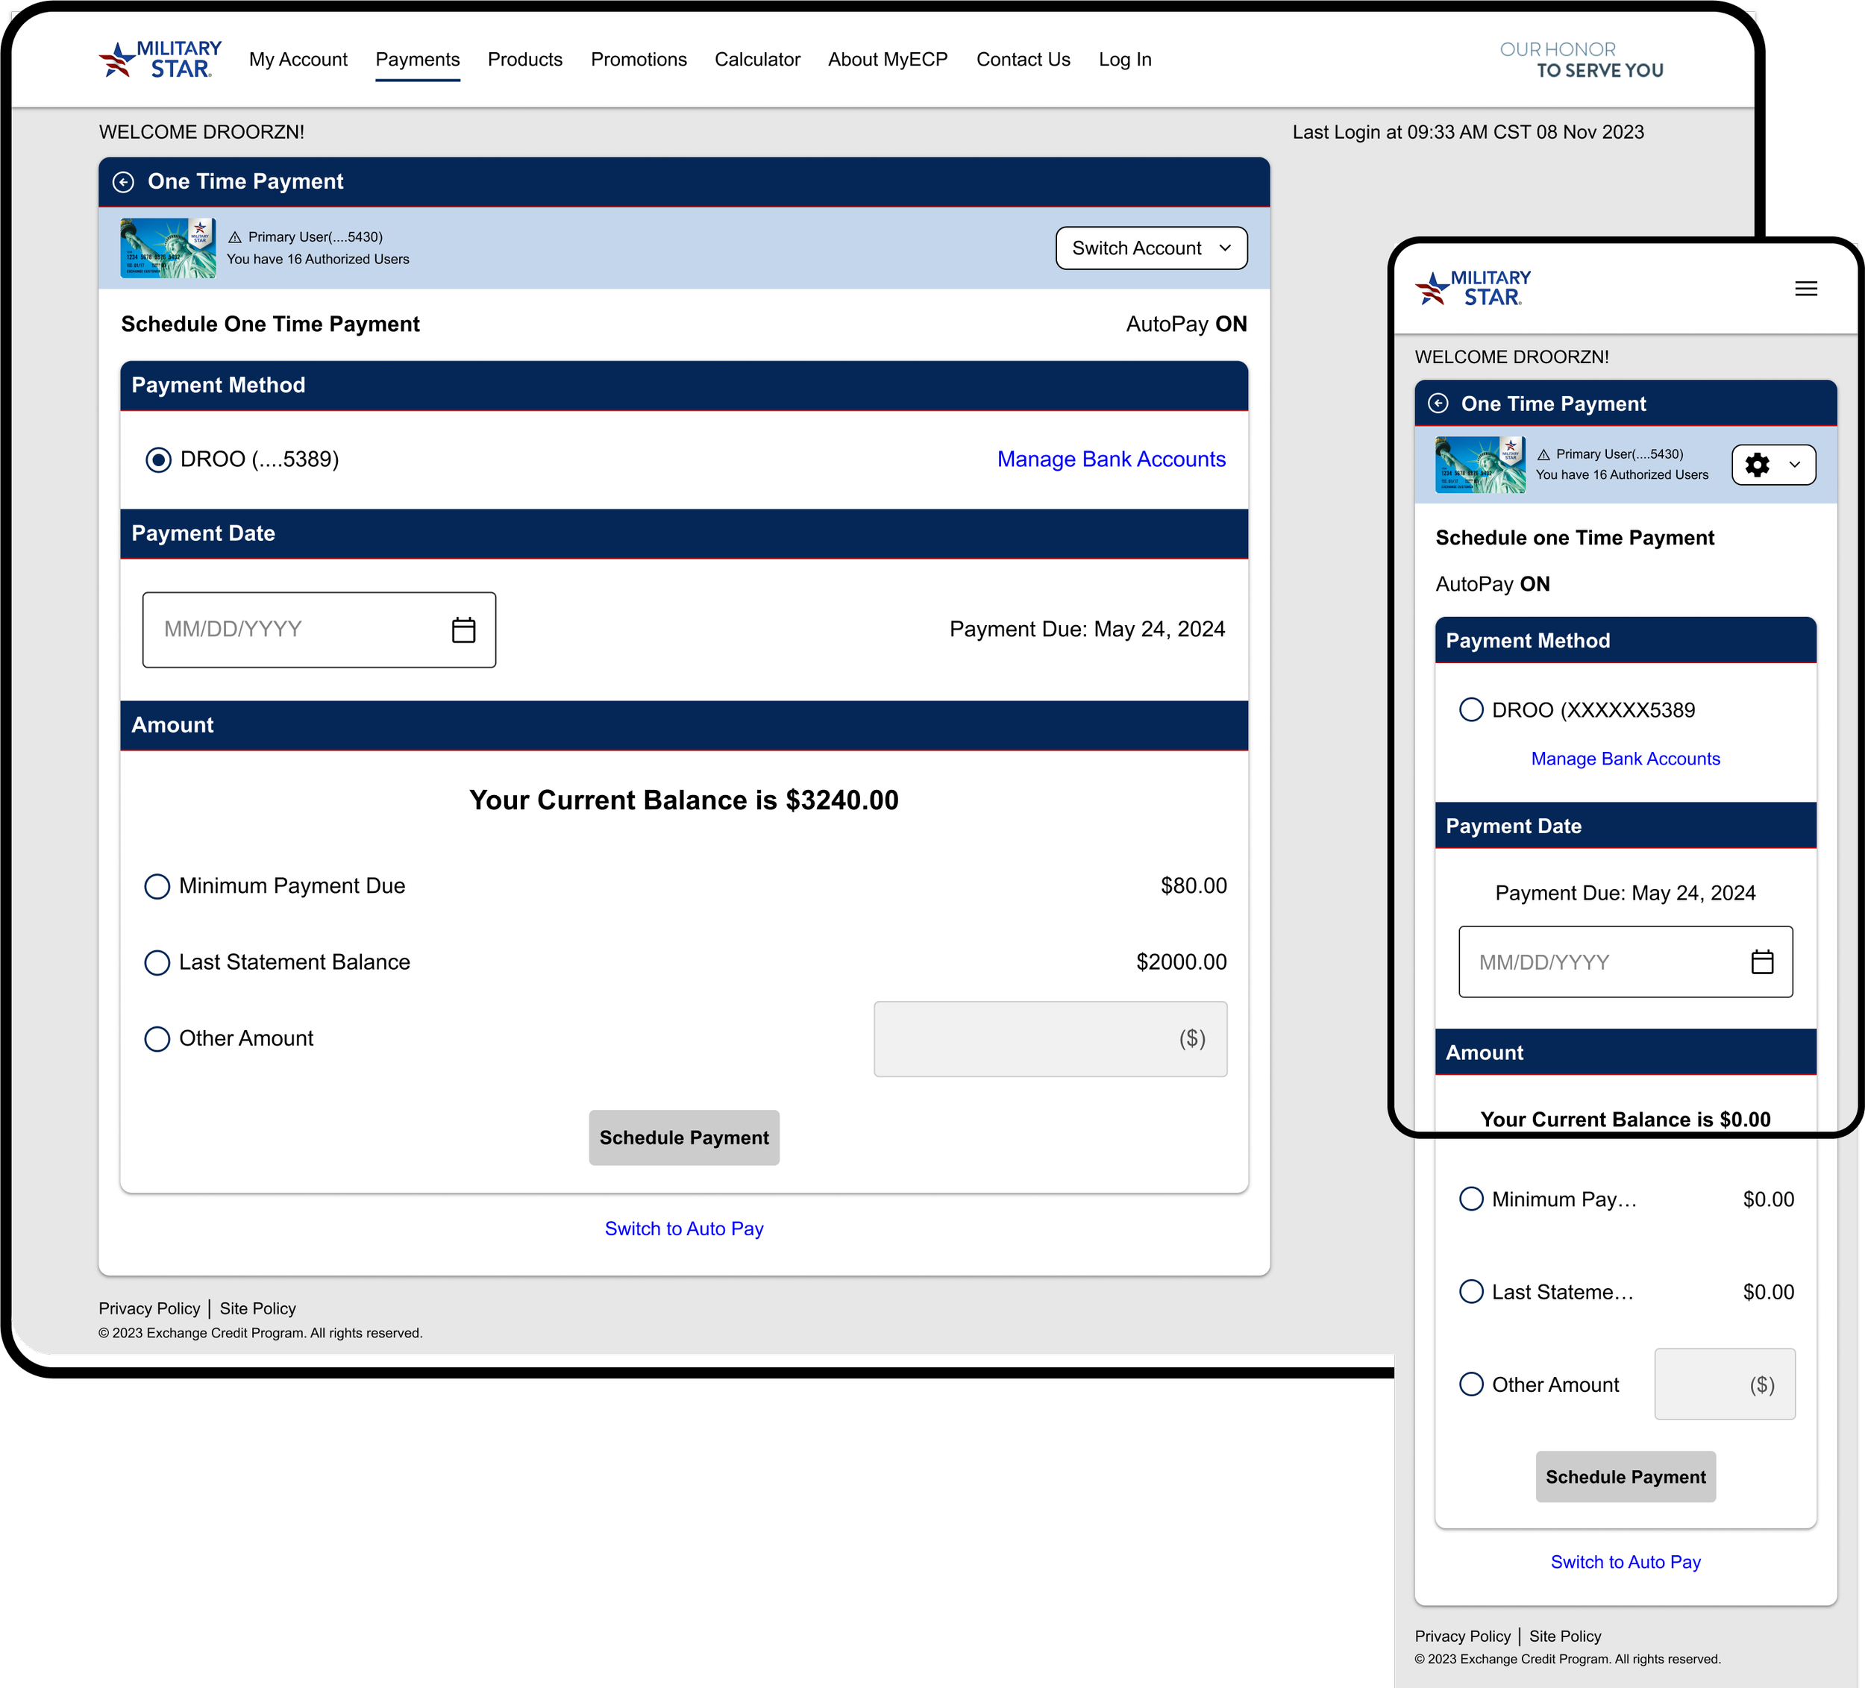Click the desktop Schedule Payment button
The width and height of the screenshot is (1865, 1688).
tap(683, 1138)
